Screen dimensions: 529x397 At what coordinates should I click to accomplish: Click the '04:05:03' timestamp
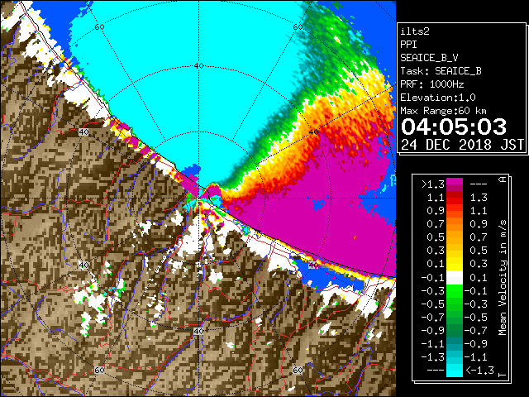(454, 127)
